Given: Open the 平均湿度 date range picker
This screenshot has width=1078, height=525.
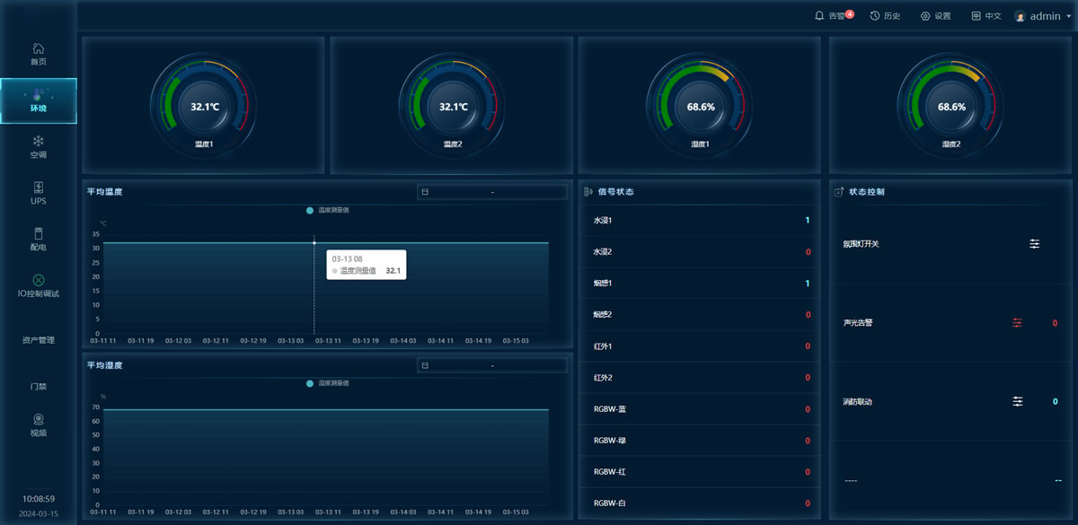Looking at the screenshot, I should [491, 365].
